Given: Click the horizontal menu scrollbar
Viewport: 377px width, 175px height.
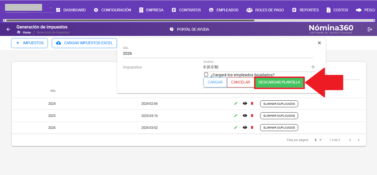Looking at the screenshot, I should [x=130, y=20].
